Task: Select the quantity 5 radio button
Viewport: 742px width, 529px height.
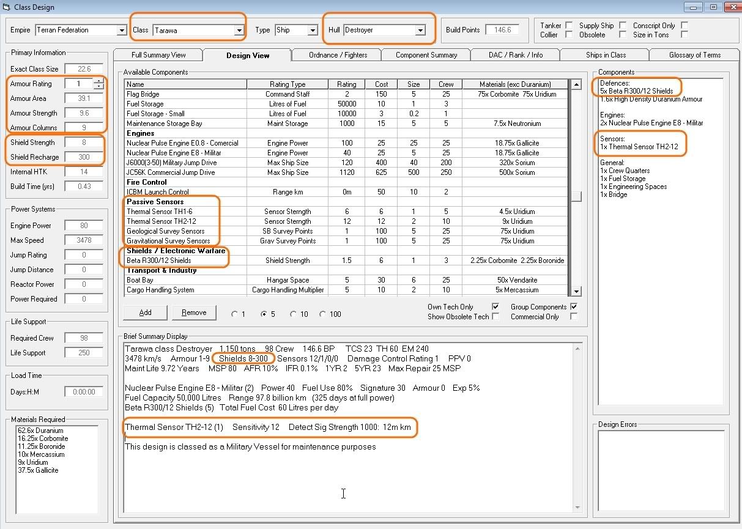Action: coord(264,314)
